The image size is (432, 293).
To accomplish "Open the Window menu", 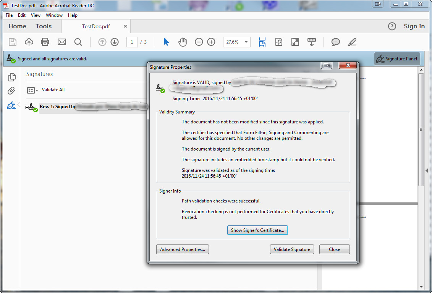I will [x=54, y=15].
